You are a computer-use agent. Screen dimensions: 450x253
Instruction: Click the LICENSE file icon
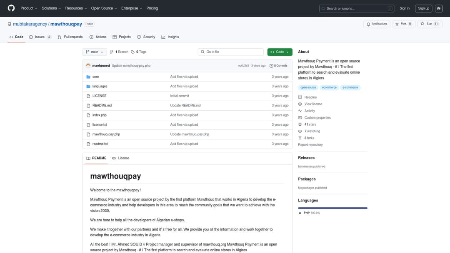point(88,96)
